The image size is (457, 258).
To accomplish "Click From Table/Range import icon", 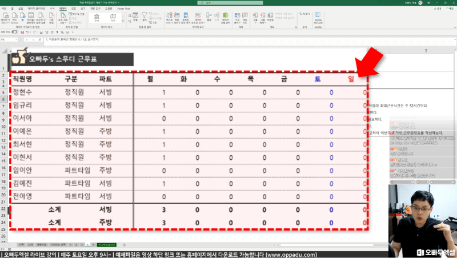I will 31,18.
